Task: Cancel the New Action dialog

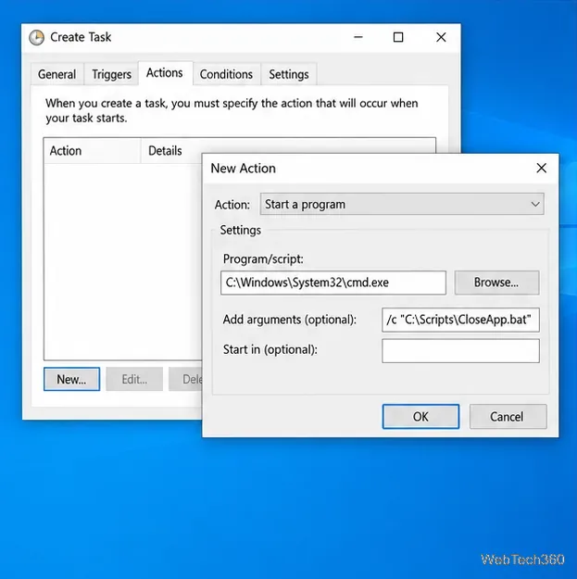Action: tap(508, 417)
